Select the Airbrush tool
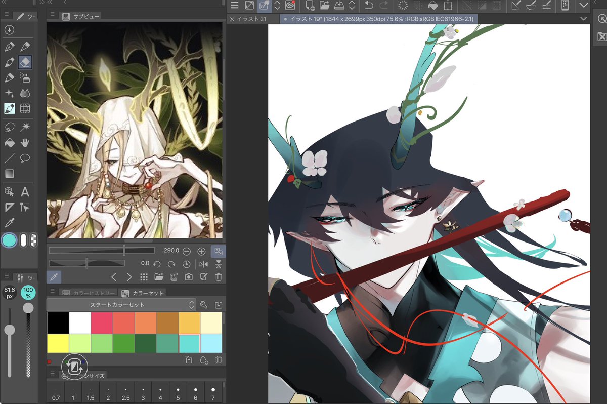This screenshot has height=404, width=607. (25, 77)
